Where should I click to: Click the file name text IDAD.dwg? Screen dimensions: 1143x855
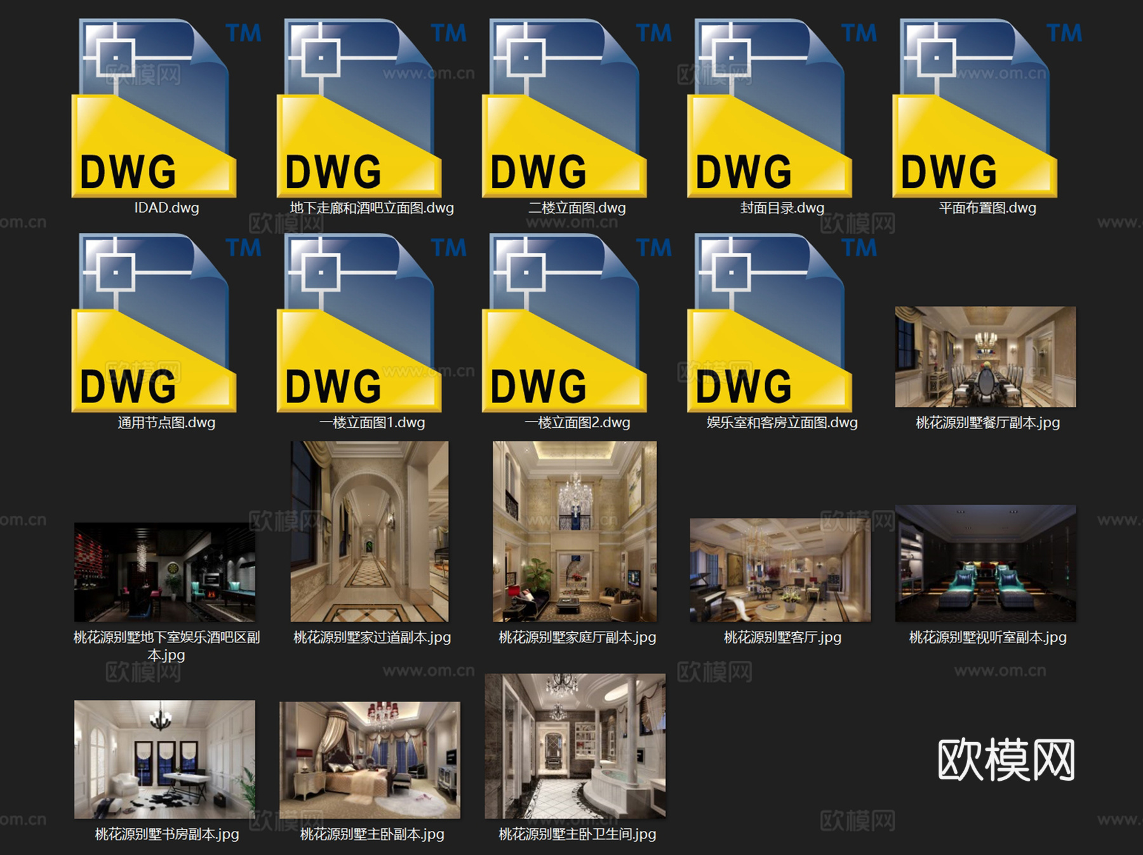[x=166, y=208]
